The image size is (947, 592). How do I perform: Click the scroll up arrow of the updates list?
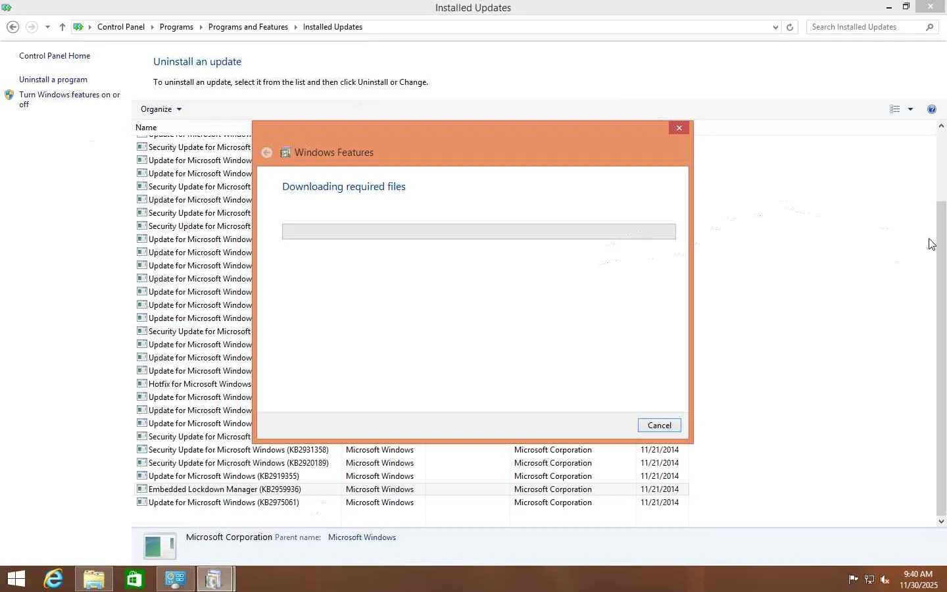coord(941,126)
